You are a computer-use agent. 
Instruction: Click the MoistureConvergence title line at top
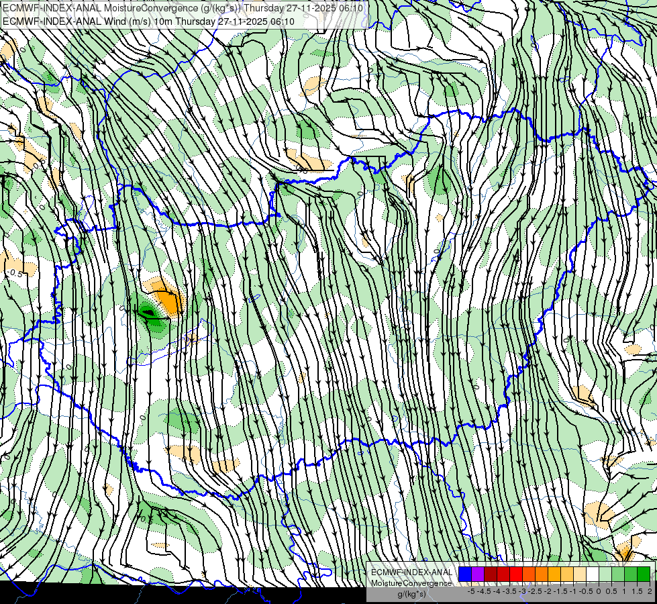pyautogui.click(x=183, y=8)
